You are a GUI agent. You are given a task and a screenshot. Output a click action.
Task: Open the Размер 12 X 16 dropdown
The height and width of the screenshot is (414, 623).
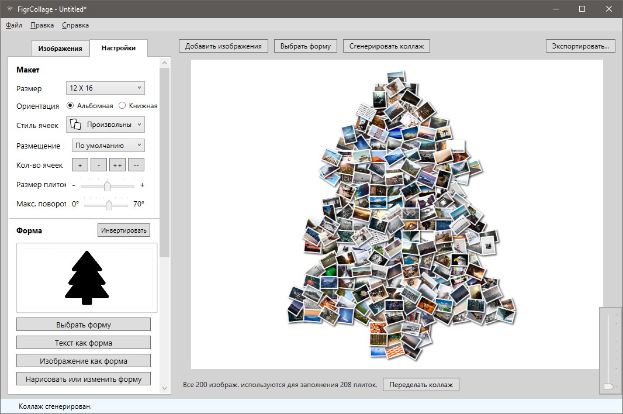click(x=105, y=88)
